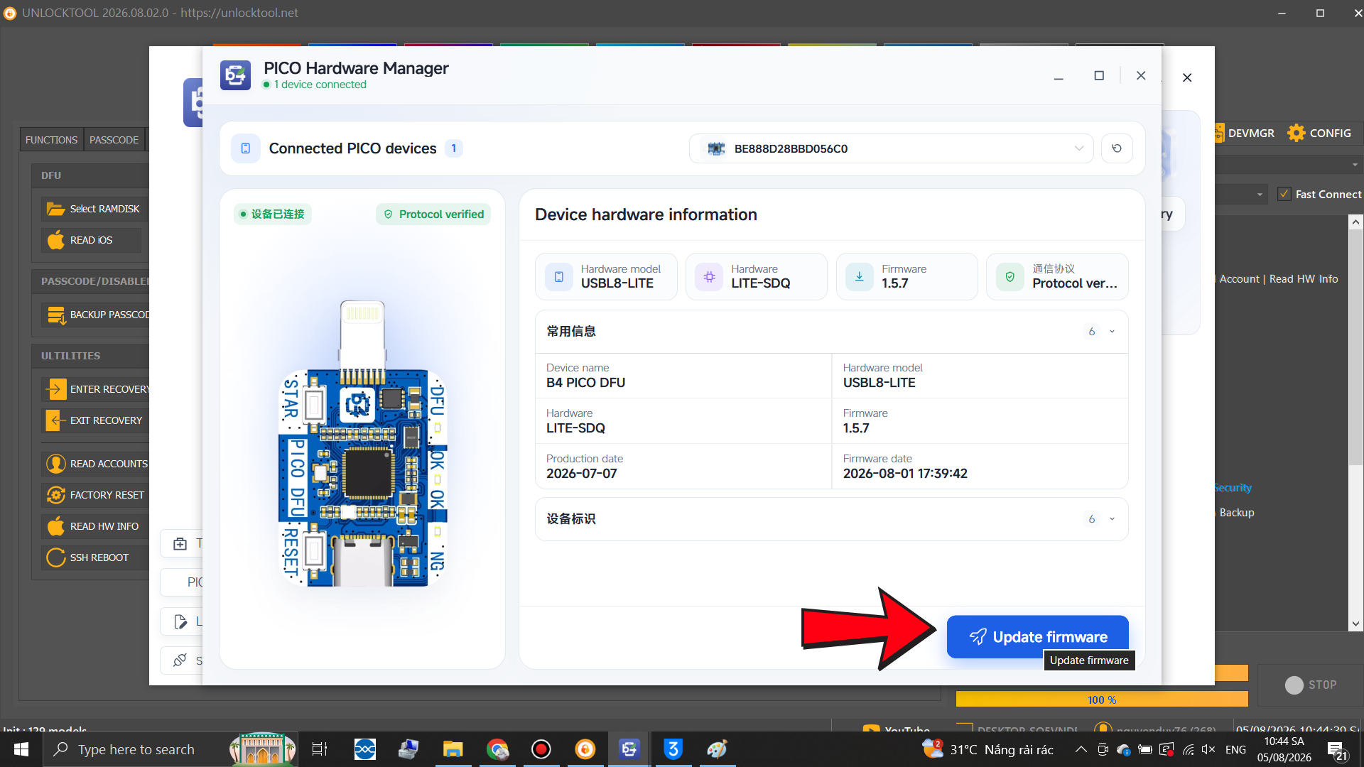Click the Update firmware button

click(1037, 636)
